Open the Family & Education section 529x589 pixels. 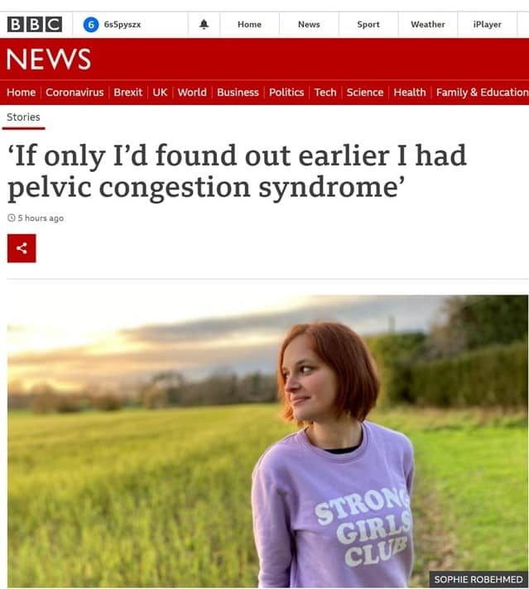click(x=482, y=92)
